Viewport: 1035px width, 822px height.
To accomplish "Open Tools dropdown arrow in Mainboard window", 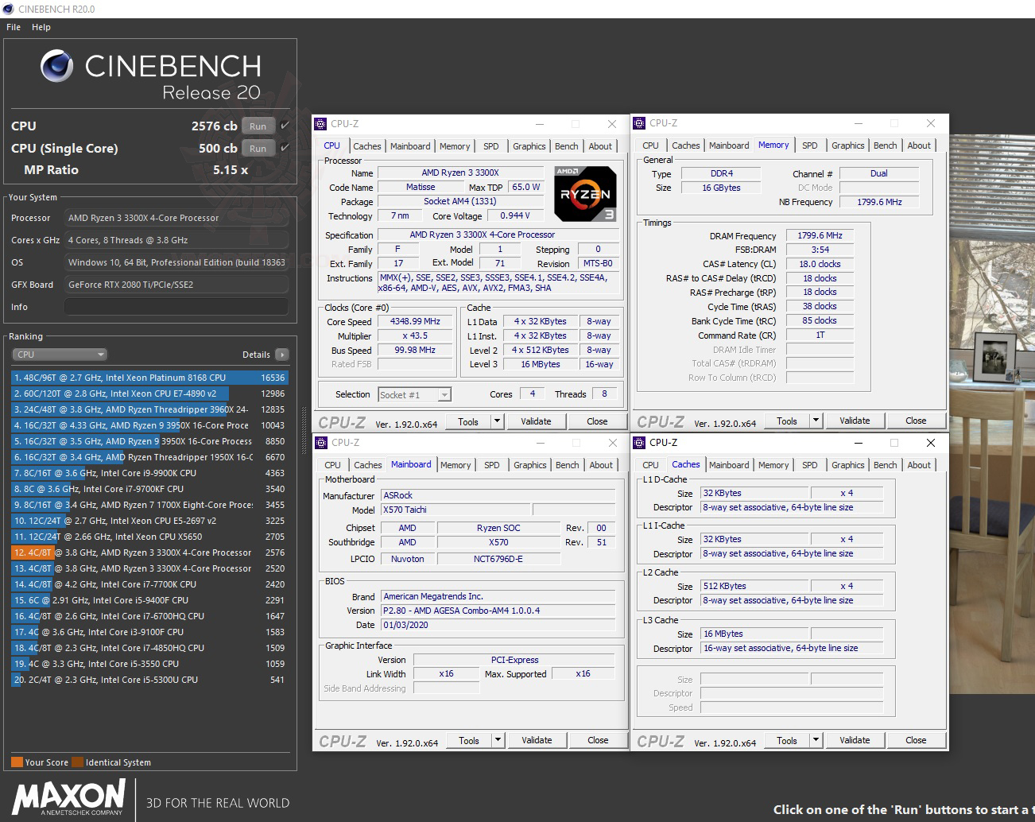I will 498,740.
